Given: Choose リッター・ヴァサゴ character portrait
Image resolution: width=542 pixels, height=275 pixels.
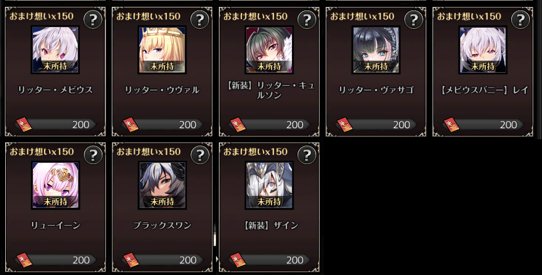Looking at the screenshot, I should pos(376,50).
